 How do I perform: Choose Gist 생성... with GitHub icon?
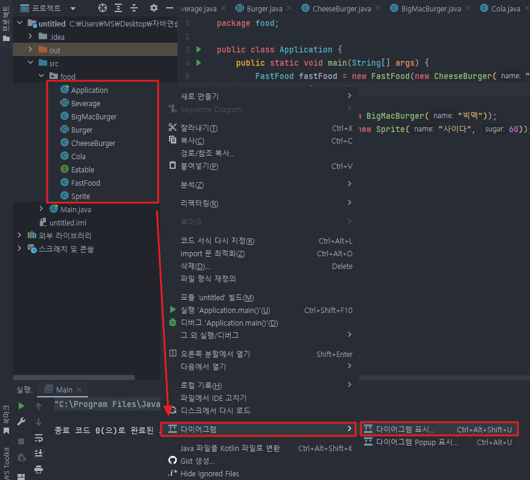click(x=260, y=461)
